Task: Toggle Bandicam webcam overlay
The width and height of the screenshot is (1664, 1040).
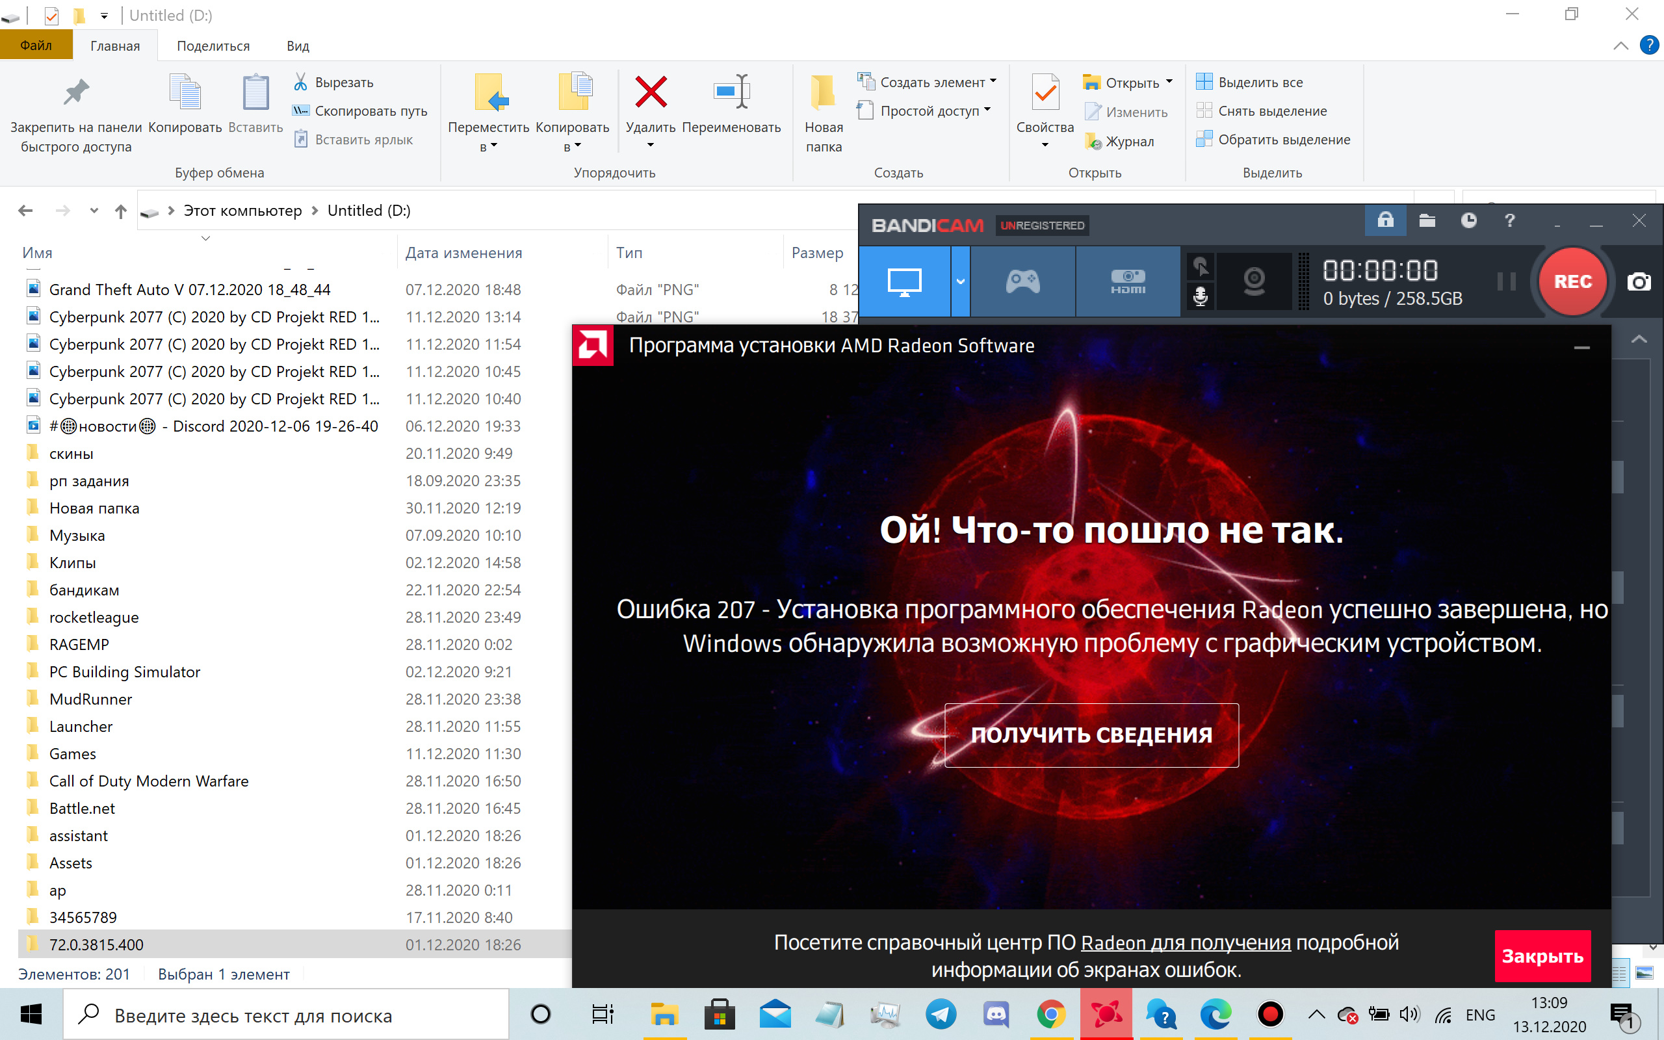Action: click(x=1254, y=281)
